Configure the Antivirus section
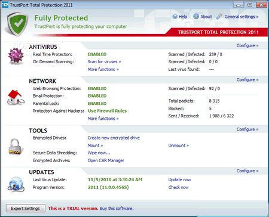Image resolution: width=269 pixels, height=217 pixels. click(247, 45)
